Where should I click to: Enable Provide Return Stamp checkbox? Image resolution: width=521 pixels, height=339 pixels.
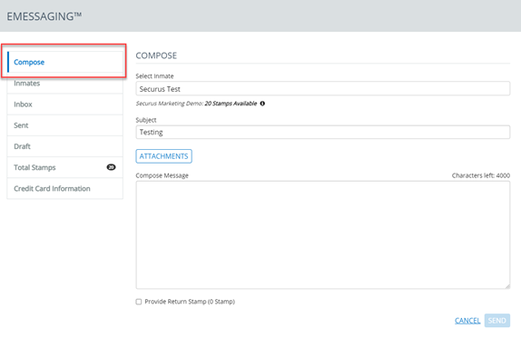[x=139, y=302]
